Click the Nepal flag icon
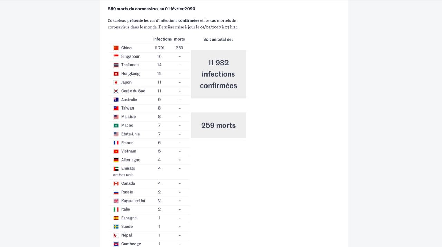 [x=116, y=235]
